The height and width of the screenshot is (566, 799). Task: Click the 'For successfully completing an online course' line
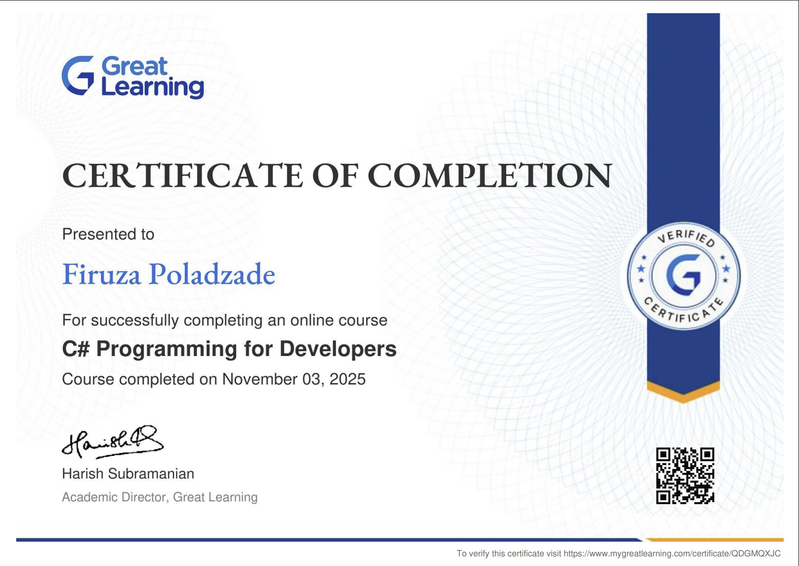click(x=224, y=320)
